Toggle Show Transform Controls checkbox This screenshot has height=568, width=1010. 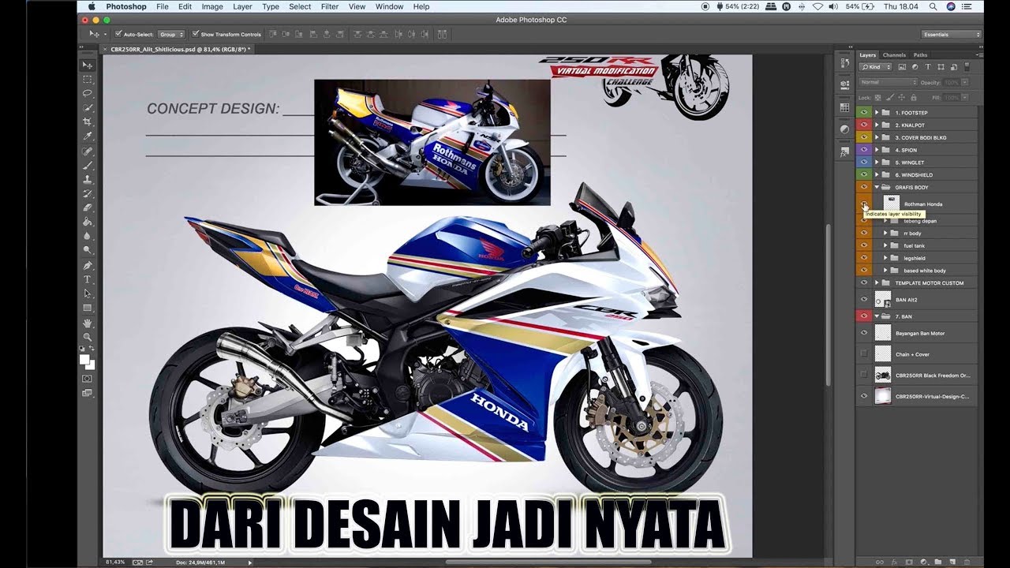(196, 34)
